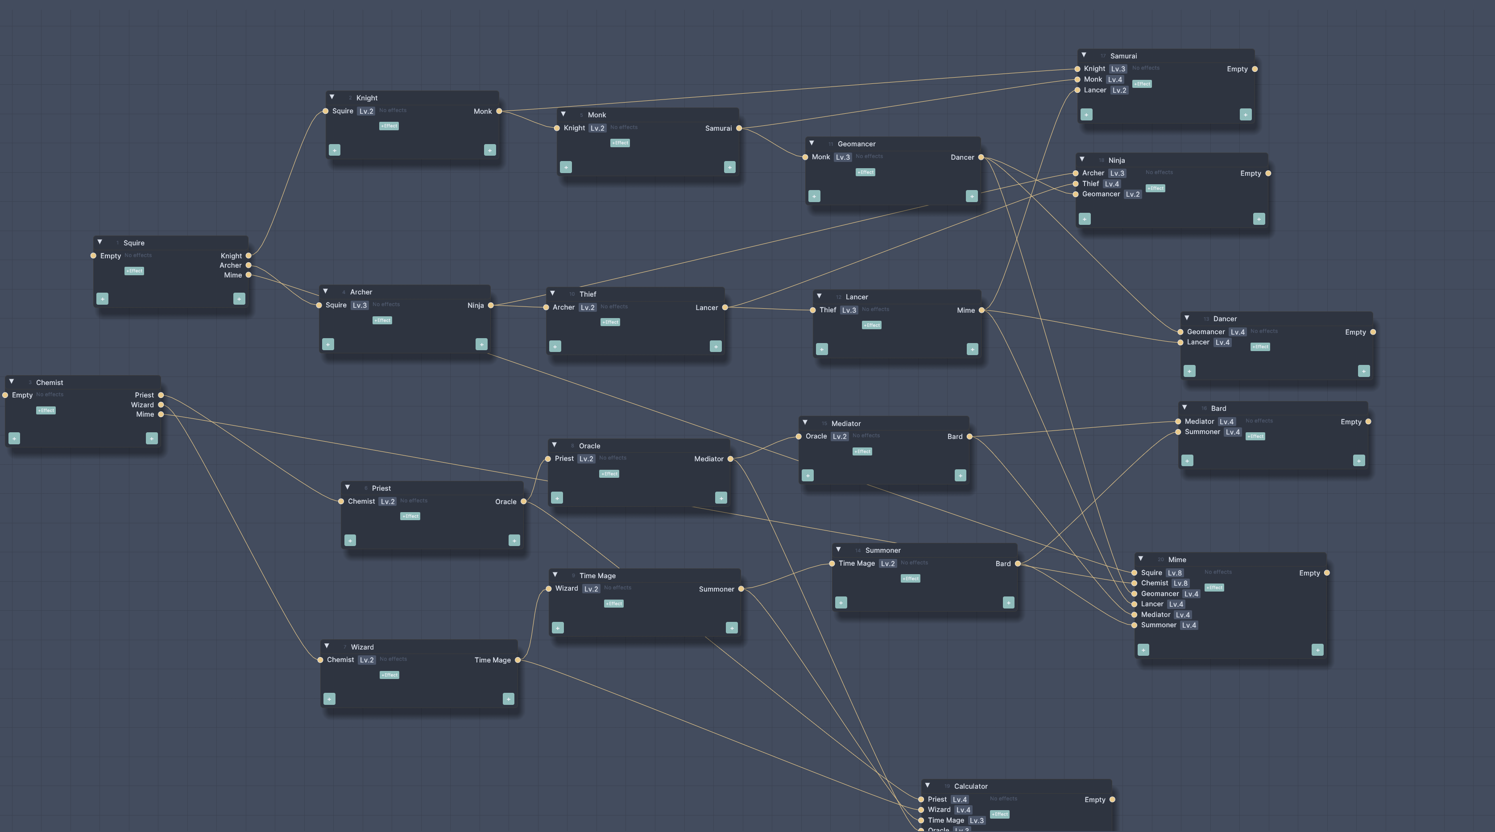Collapse the Samurai node
This screenshot has height=832, width=1495.
click(1084, 54)
